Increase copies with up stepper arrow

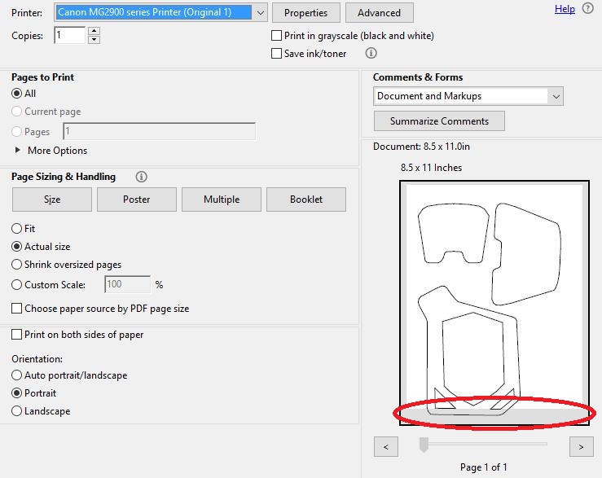pos(94,32)
